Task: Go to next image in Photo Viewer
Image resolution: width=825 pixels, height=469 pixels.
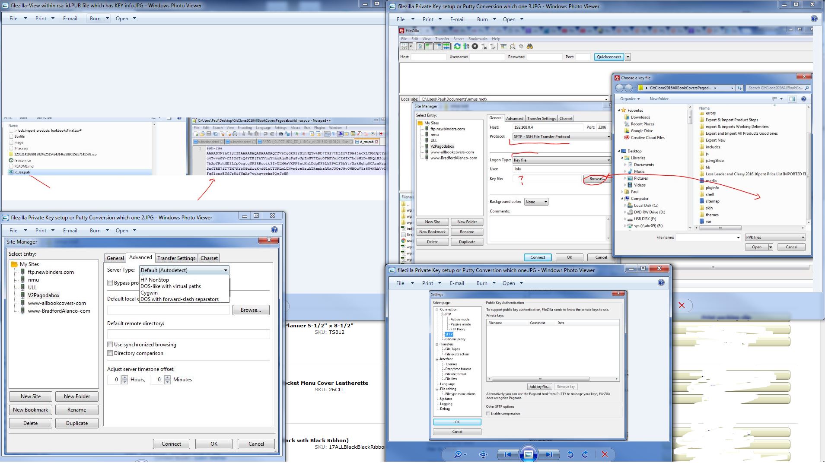Action: [549, 454]
